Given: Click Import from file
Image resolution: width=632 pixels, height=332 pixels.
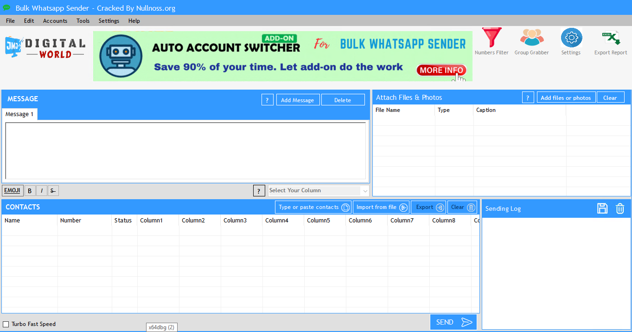Looking at the screenshot, I should (382, 207).
